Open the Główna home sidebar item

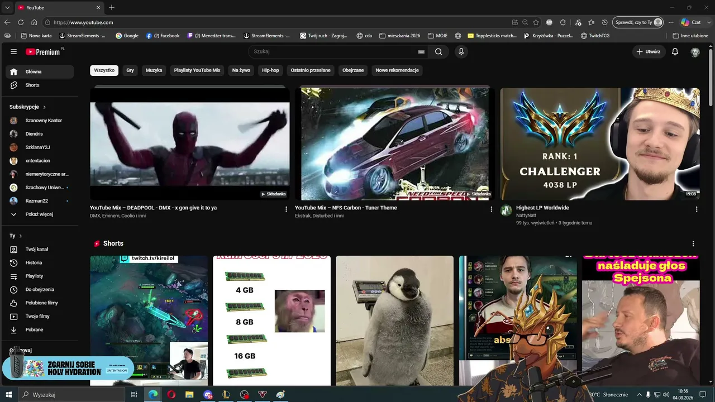(x=39, y=71)
